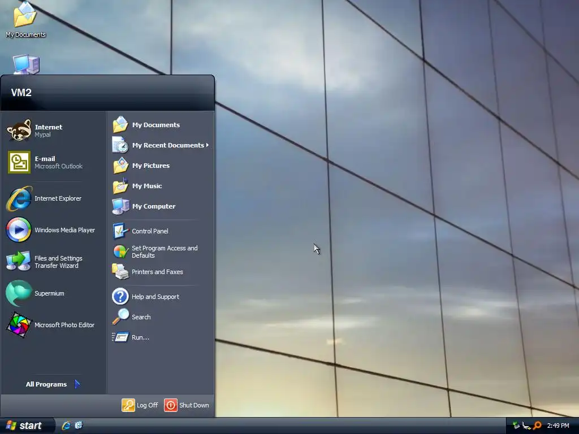Click the VM2 user name header
Screen dimensions: 579x434
(21, 93)
